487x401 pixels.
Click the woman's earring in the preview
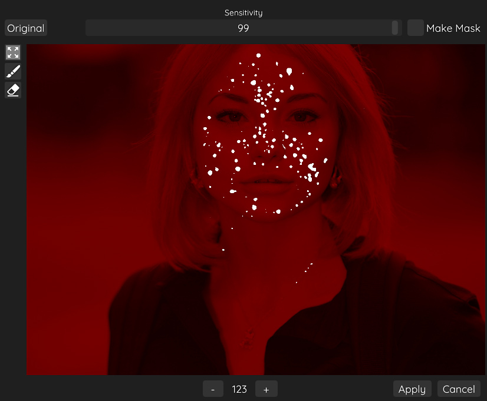coord(334,184)
